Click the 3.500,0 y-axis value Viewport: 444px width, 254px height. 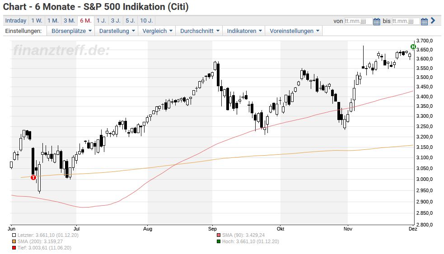point(424,77)
